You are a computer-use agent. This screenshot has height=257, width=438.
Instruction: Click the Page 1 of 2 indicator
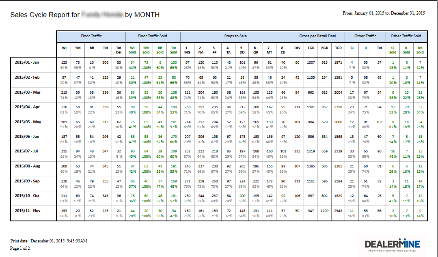20,248
